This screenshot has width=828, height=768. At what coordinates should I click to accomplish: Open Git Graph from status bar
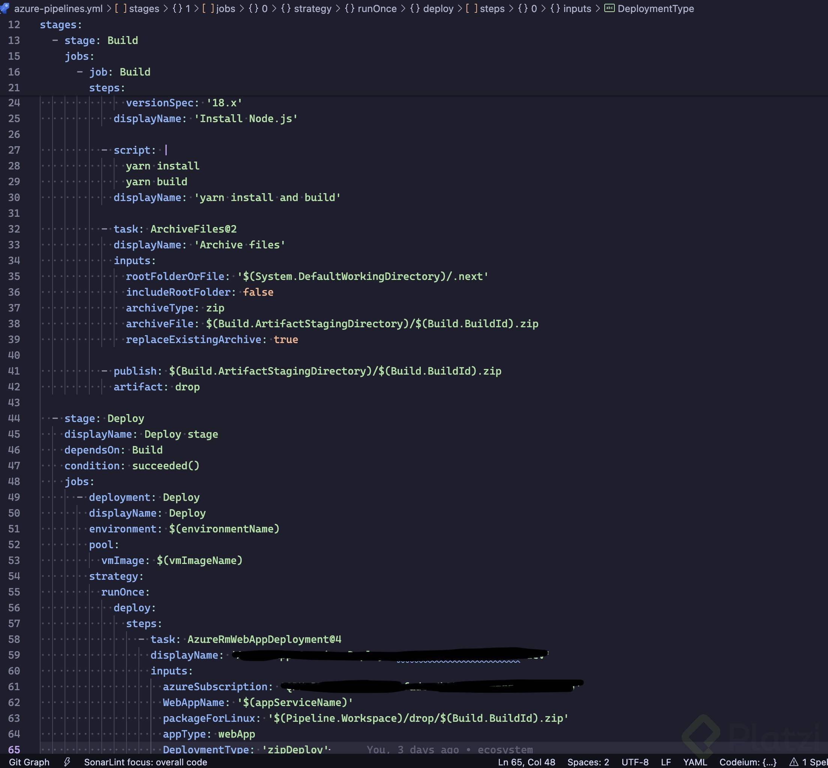coord(29,762)
